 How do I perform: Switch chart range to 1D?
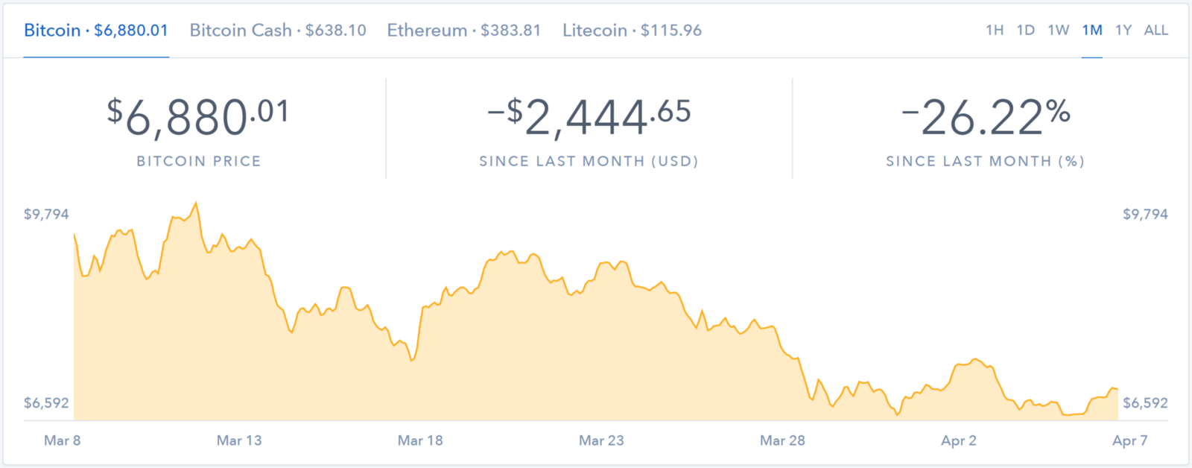(x=1026, y=31)
